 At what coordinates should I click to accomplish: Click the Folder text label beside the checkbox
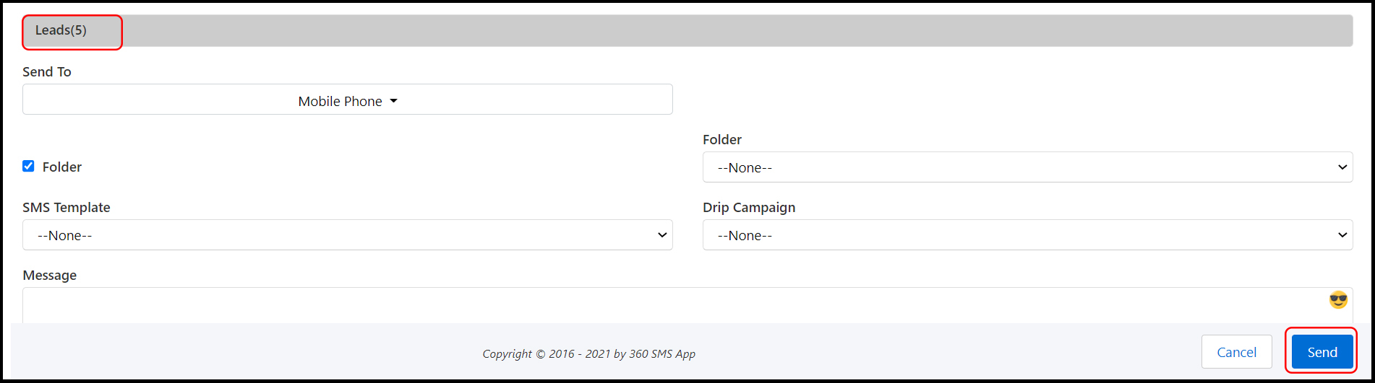tap(62, 167)
